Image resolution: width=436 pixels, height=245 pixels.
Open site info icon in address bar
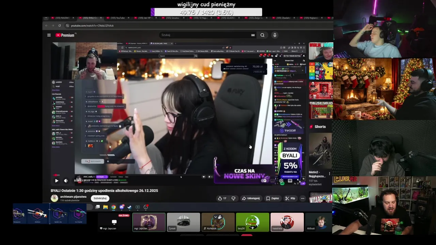[x=67, y=26]
